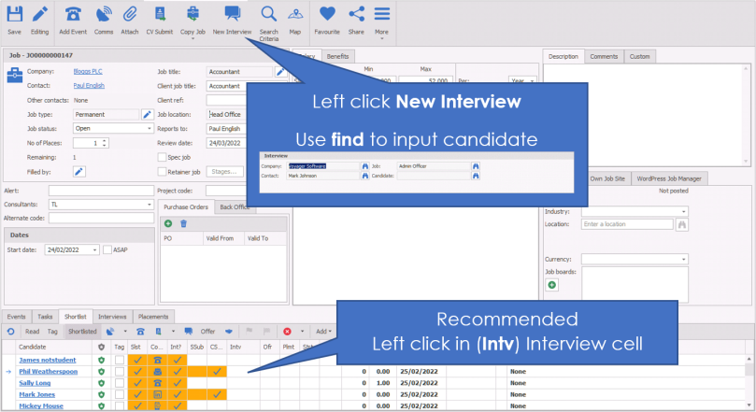The height and width of the screenshot is (412, 756).
Task: Open the Job status dropdown
Action: (x=149, y=129)
